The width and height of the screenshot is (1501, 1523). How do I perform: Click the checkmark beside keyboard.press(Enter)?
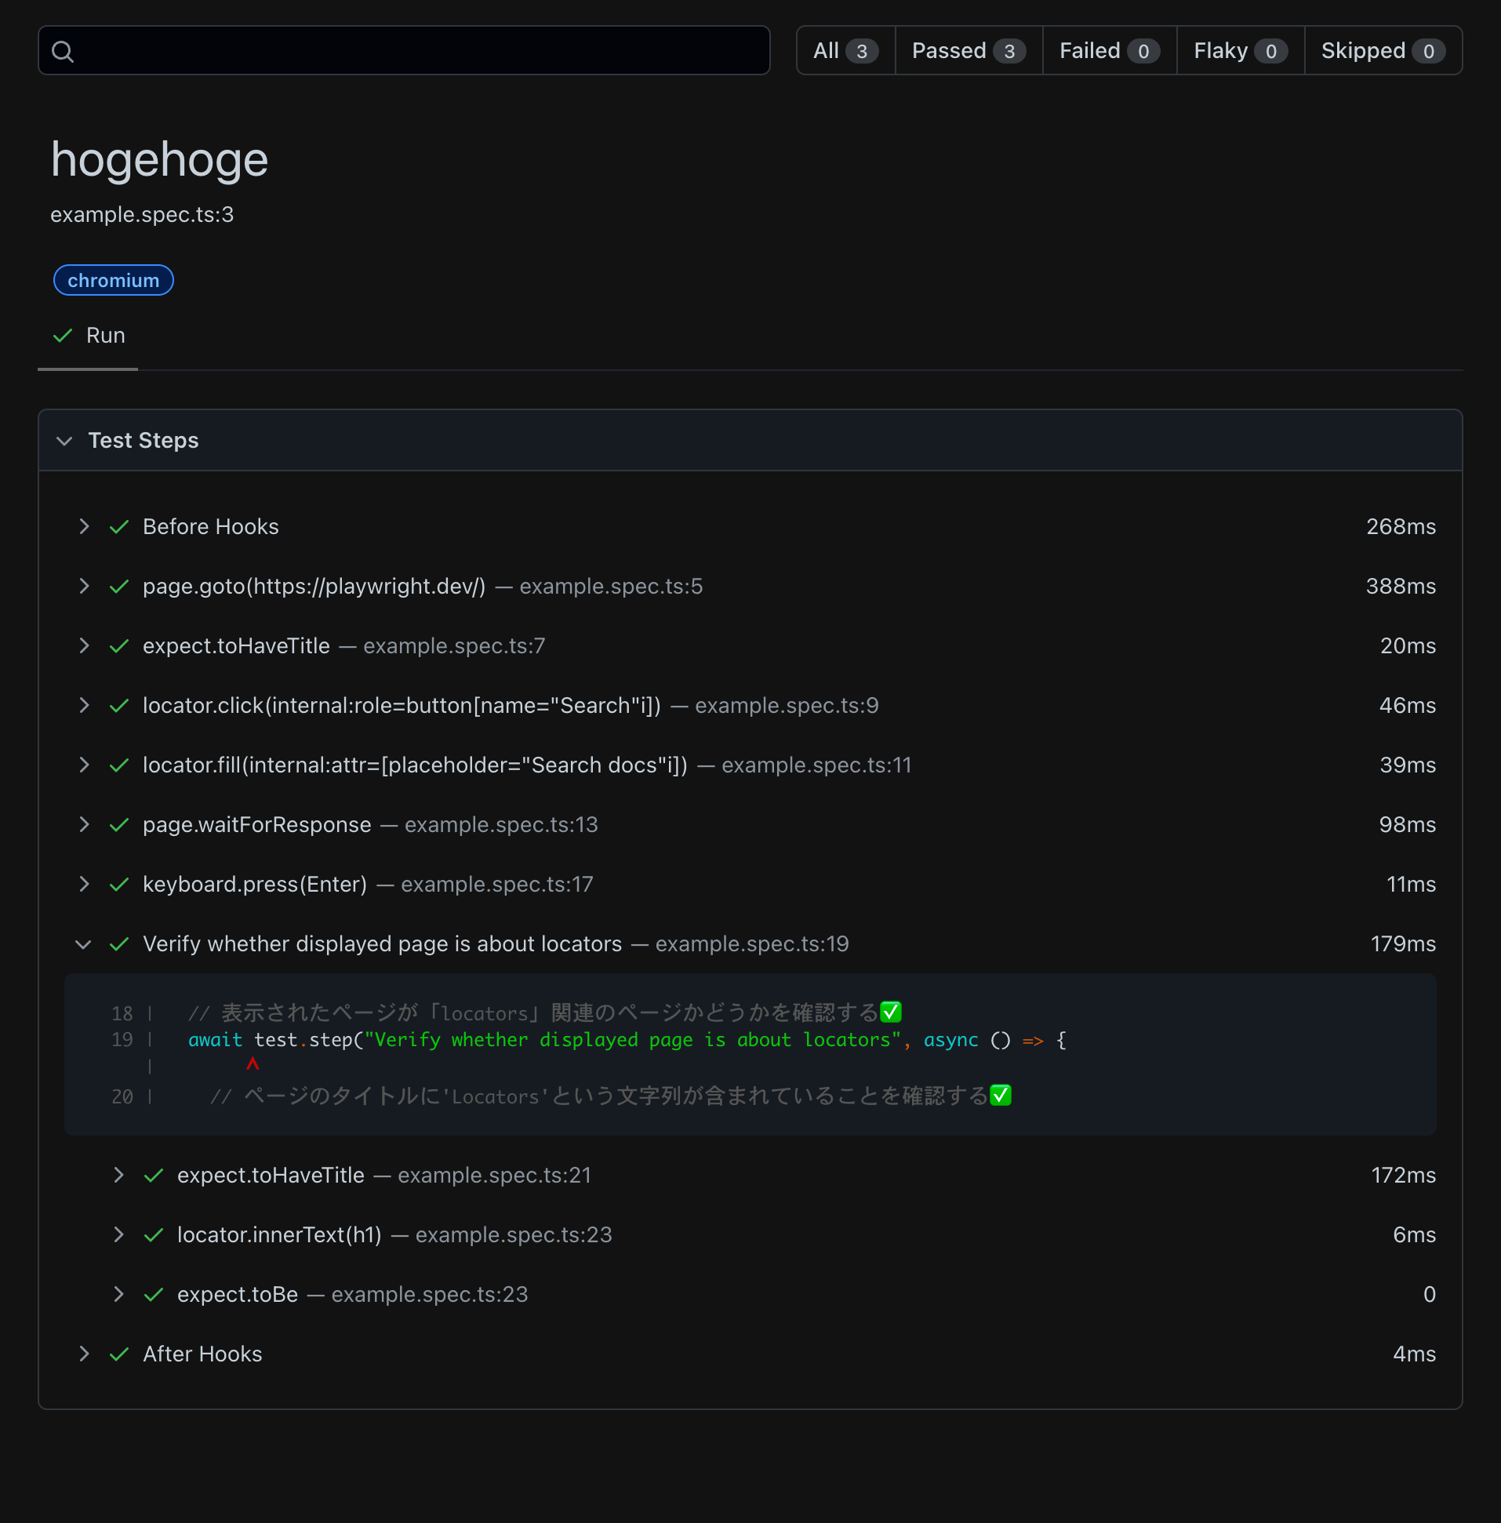click(119, 884)
